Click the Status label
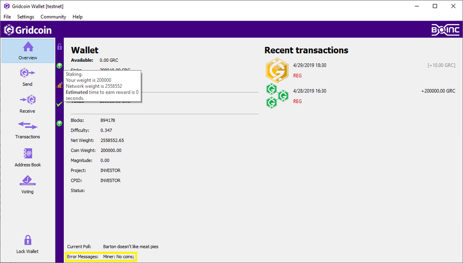Image resolution: width=463 pixels, height=263 pixels. click(x=78, y=191)
